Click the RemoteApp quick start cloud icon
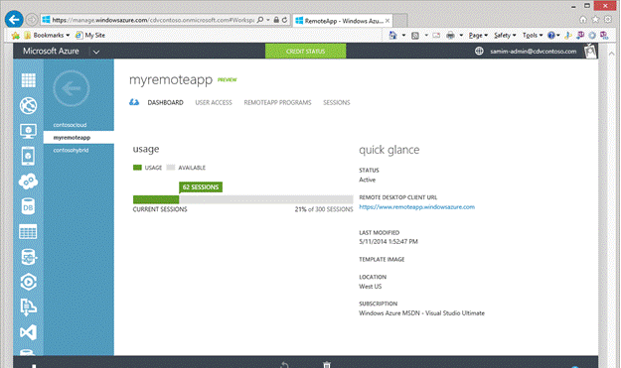The image size is (621, 368). coord(134,102)
